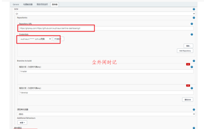
Task: Delete the */develop branch entry
Action: coord(188,85)
